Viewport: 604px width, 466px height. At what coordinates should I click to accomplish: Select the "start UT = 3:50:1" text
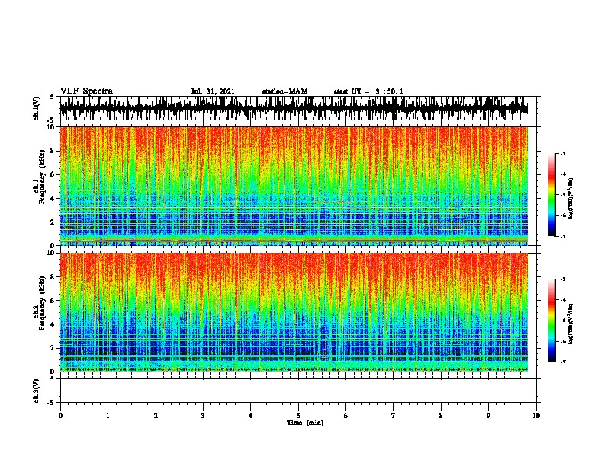pos(368,91)
